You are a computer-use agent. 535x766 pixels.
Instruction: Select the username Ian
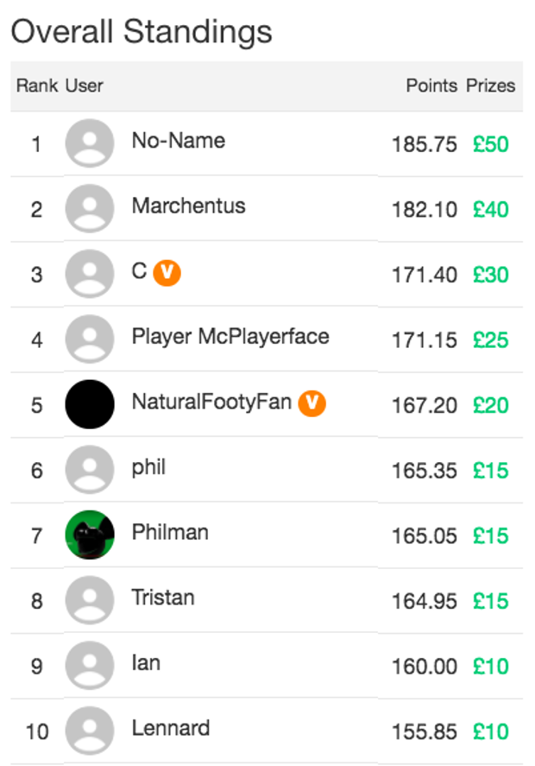(146, 663)
